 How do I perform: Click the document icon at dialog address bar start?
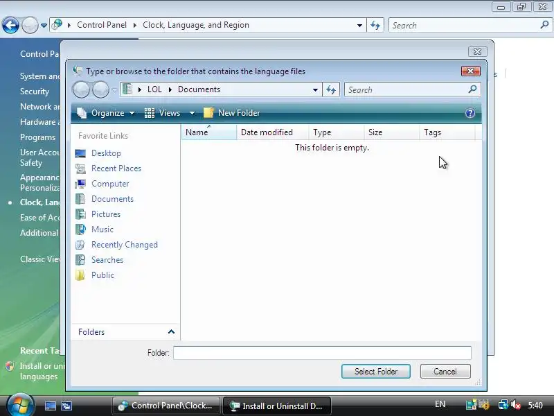(127, 89)
